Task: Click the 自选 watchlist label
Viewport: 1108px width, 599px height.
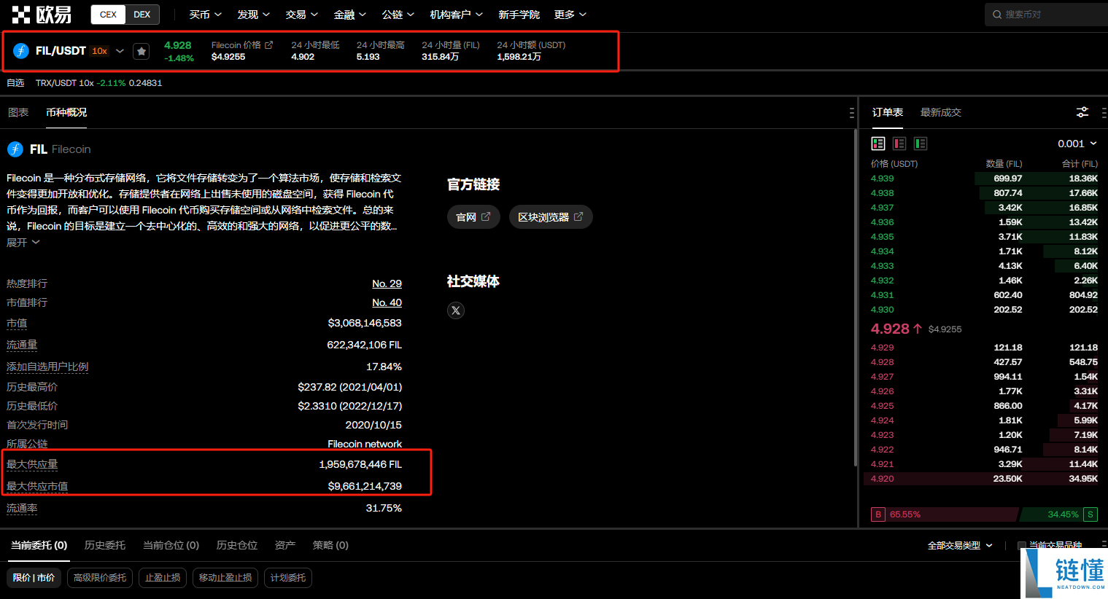Action: click(x=15, y=83)
